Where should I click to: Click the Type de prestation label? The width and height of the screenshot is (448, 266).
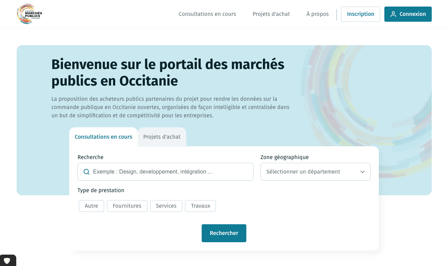[101, 190]
